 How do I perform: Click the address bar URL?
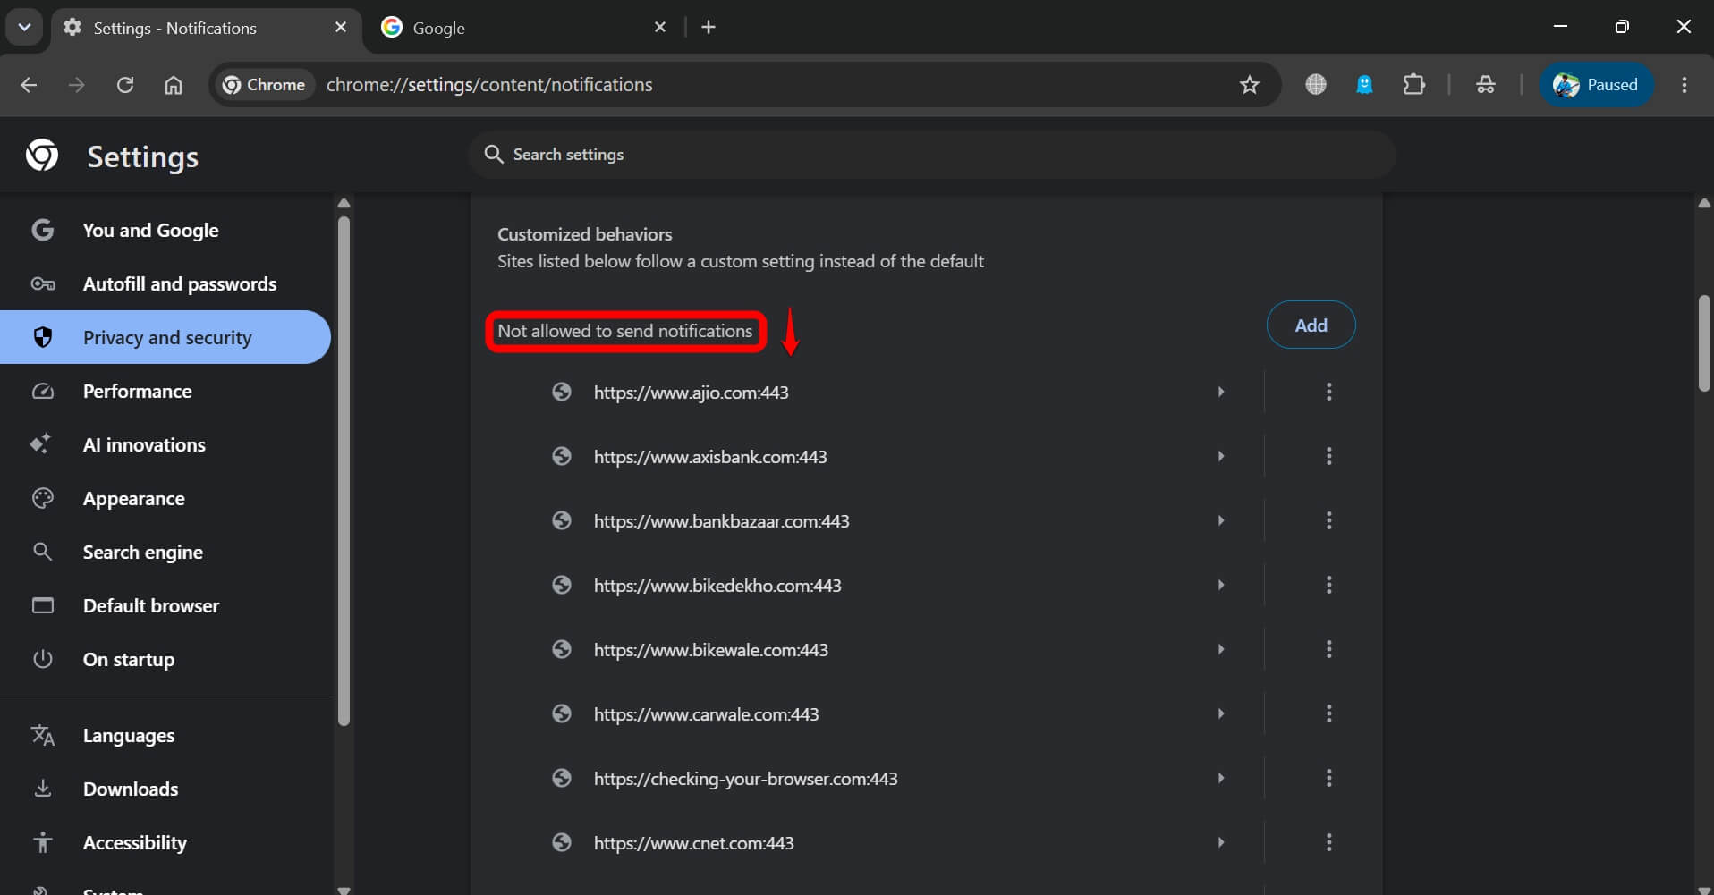click(489, 85)
